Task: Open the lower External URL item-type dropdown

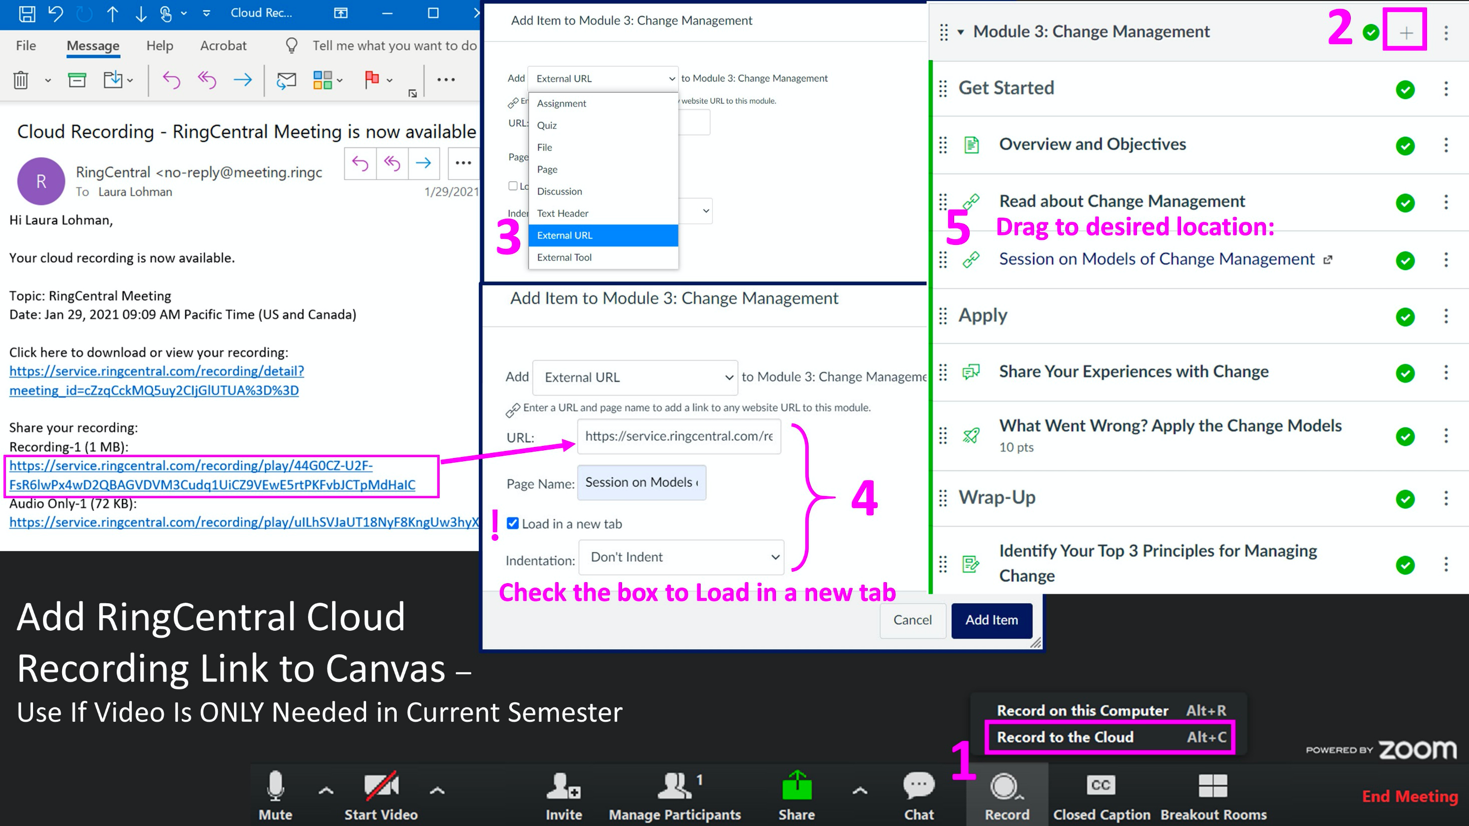Action: click(x=635, y=377)
